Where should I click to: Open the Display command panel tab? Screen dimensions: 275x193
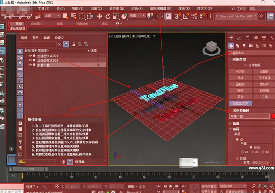point(264,38)
